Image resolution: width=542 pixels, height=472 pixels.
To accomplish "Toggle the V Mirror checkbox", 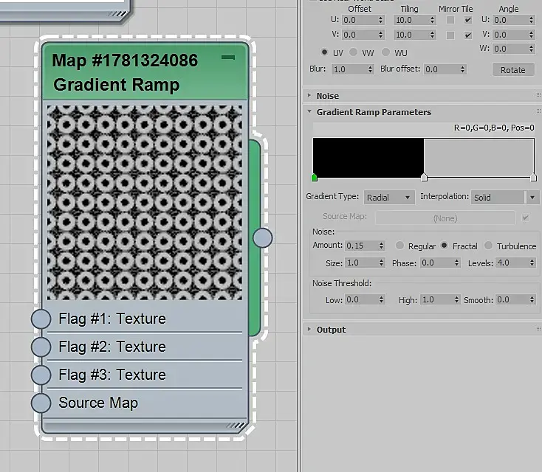I will pos(450,35).
